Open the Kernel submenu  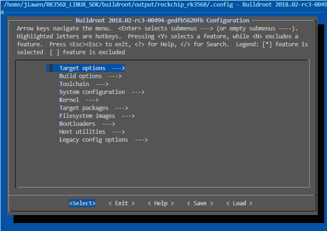[79, 100]
